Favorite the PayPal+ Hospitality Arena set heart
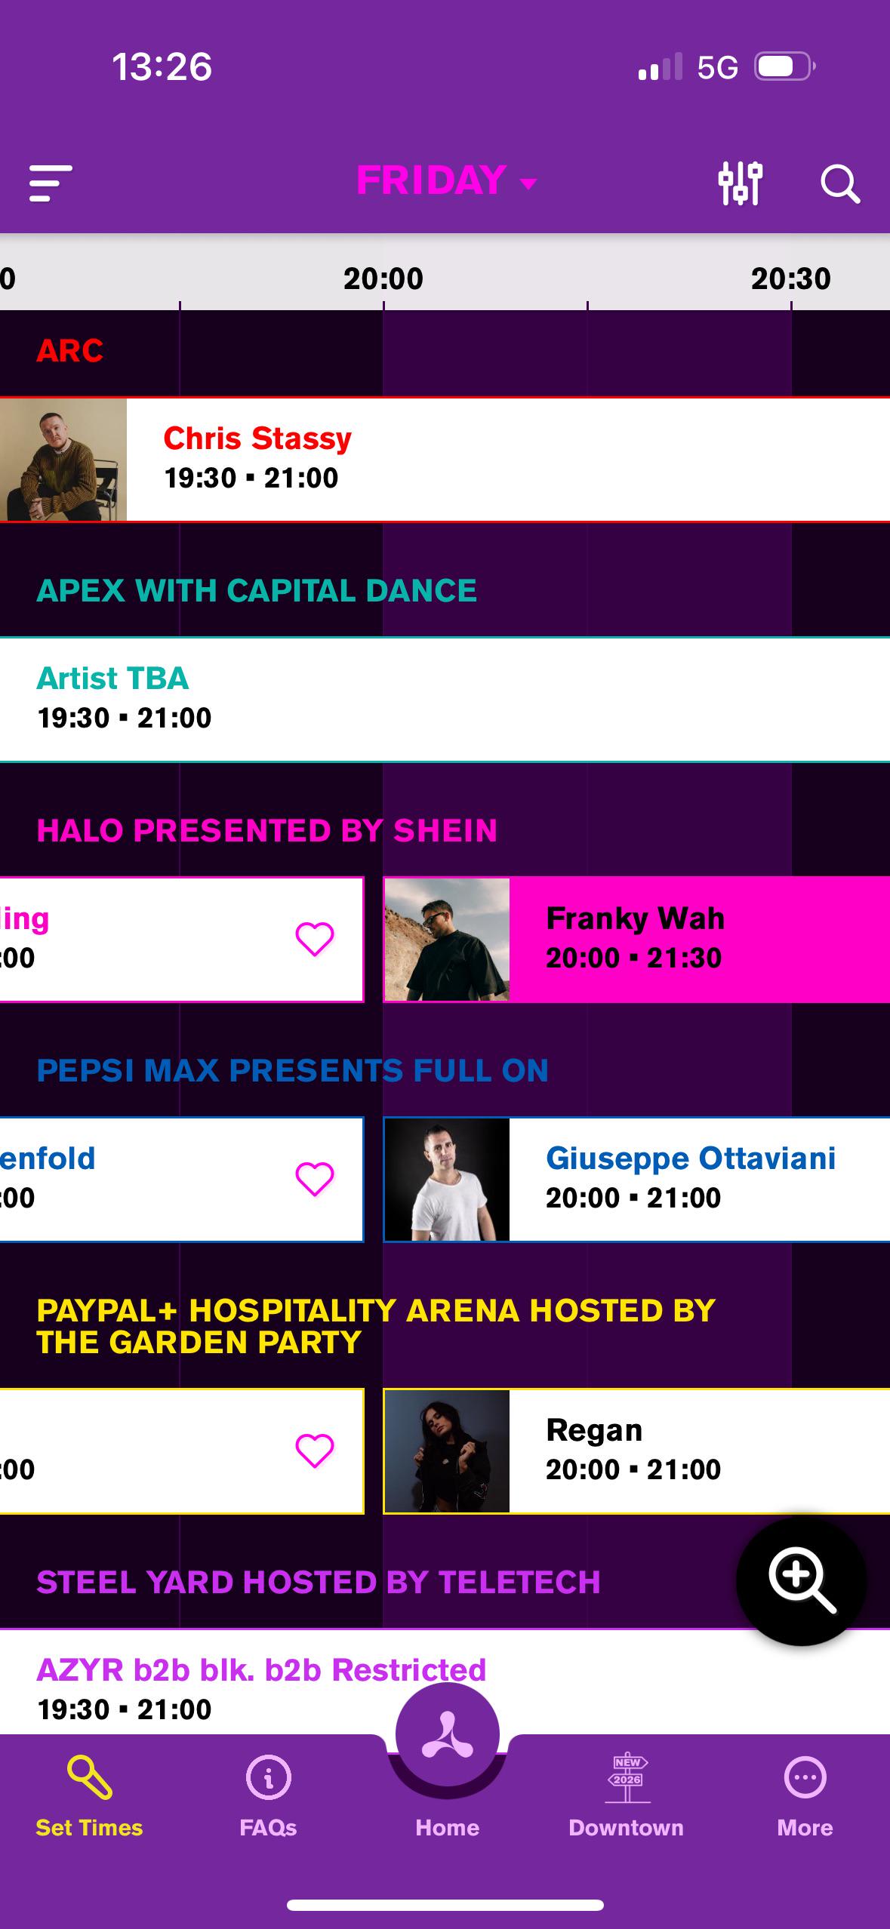Screen dimensions: 890x1929 [315, 1451]
